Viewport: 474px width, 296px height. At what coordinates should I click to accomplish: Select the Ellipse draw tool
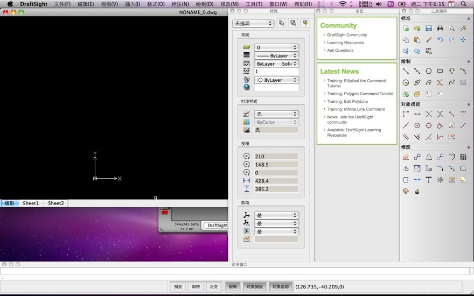(417, 82)
